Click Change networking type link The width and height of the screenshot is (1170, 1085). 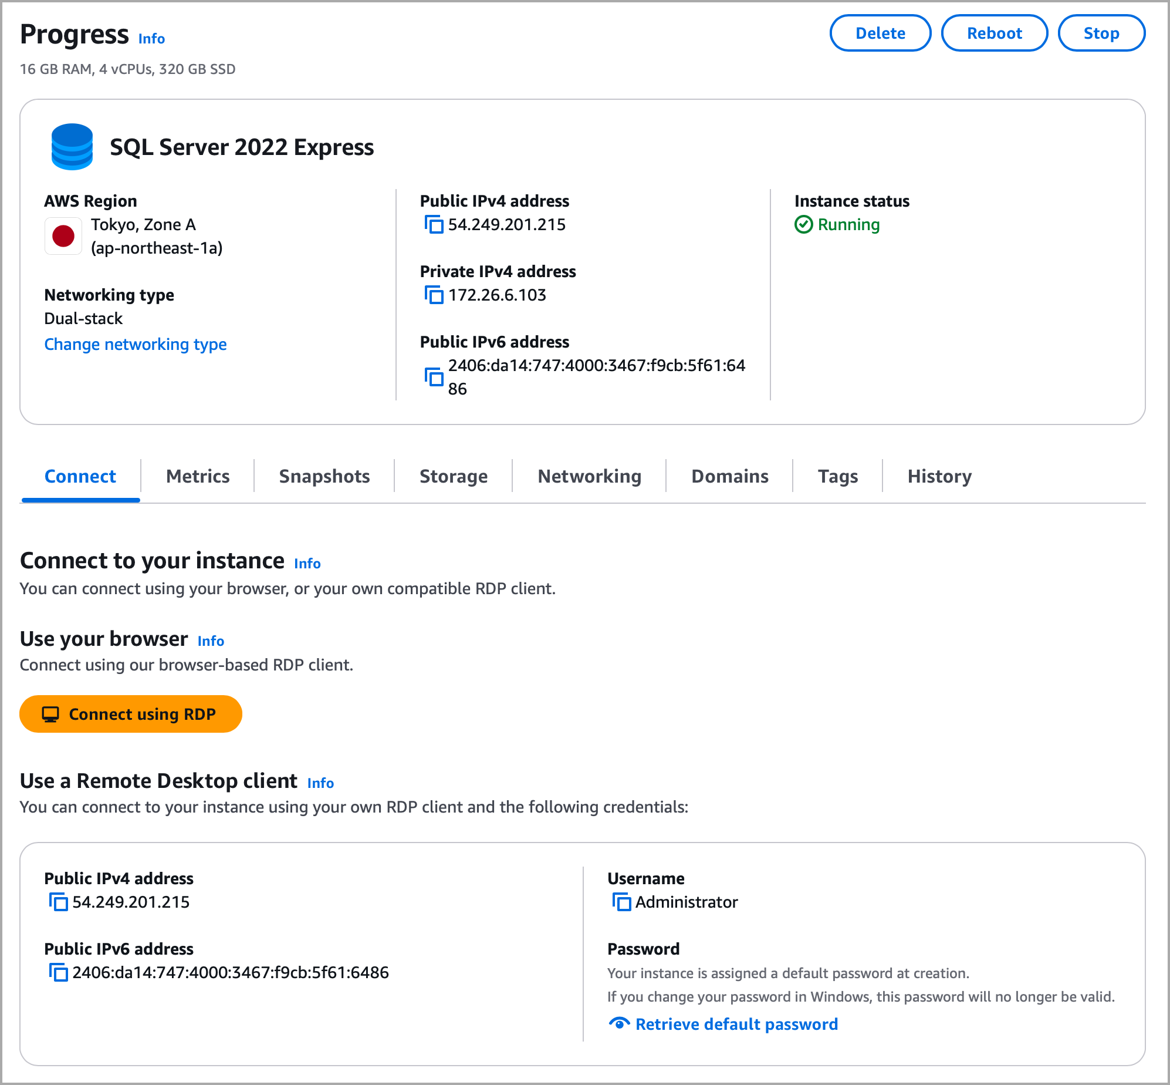[x=136, y=344]
